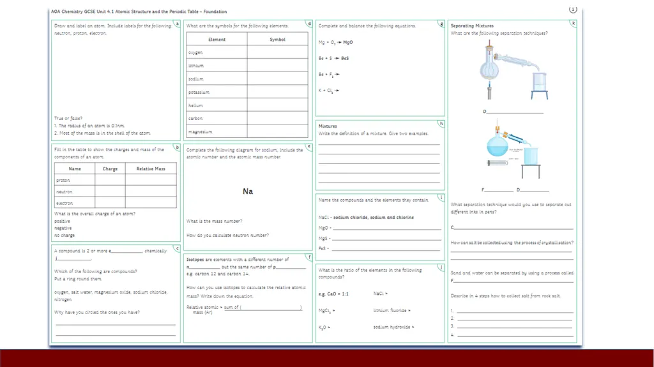
Task: Click the 'Element' column header
Action: click(217, 40)
